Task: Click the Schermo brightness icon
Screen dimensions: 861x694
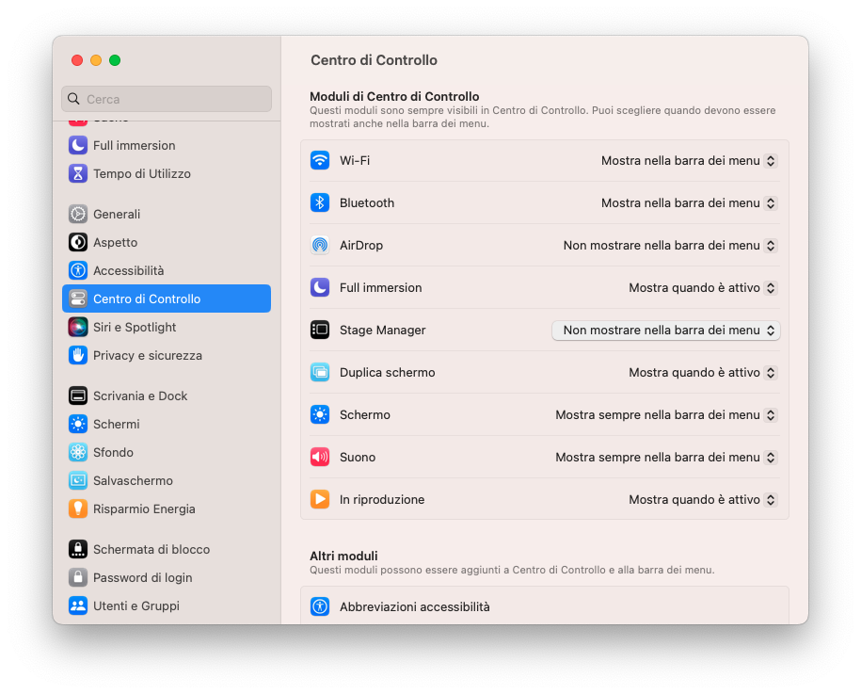Action: [320, 414]
